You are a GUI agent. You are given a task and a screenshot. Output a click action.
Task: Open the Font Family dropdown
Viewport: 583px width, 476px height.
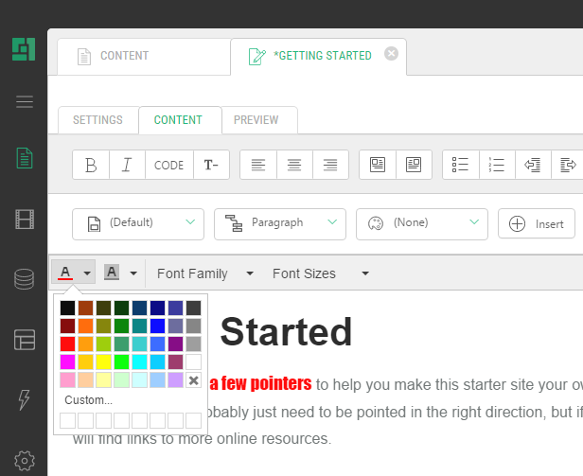(205, 273)
